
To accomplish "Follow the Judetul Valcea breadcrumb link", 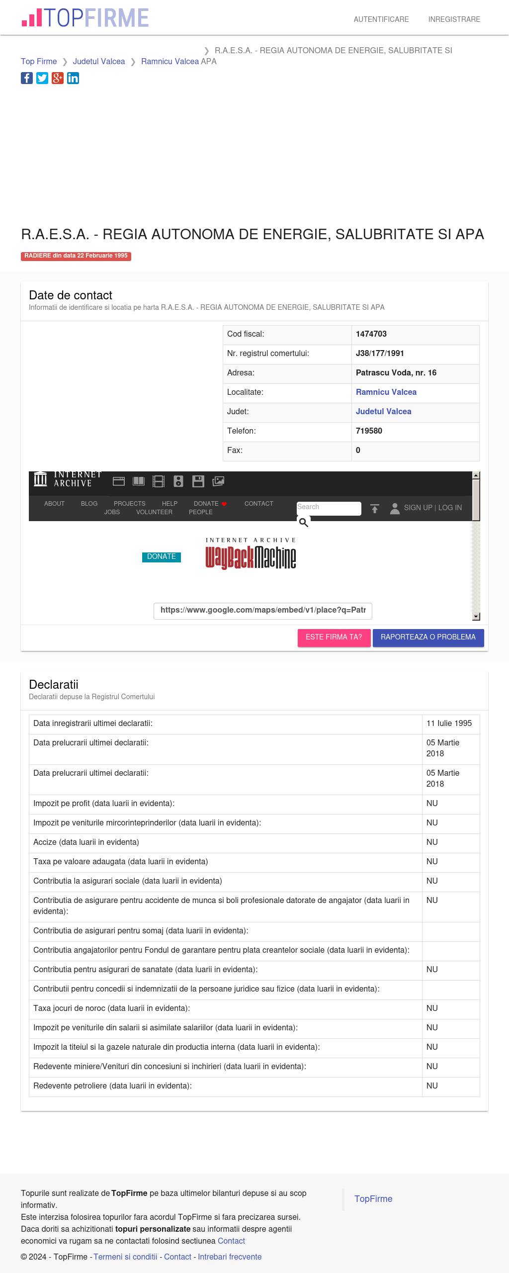I will point(99,62).
